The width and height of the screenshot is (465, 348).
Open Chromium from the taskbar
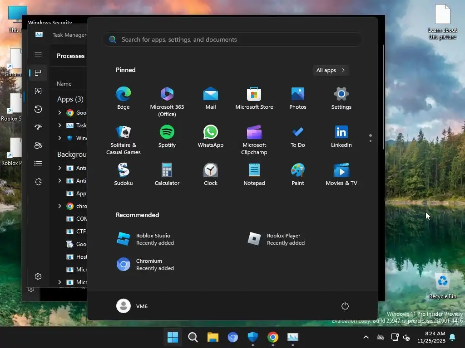click(233, 337)
